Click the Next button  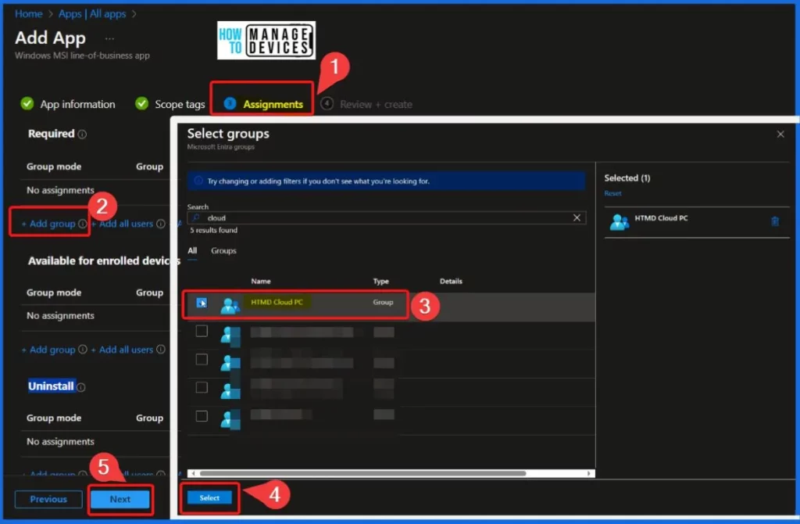click(x=120, y=500)
